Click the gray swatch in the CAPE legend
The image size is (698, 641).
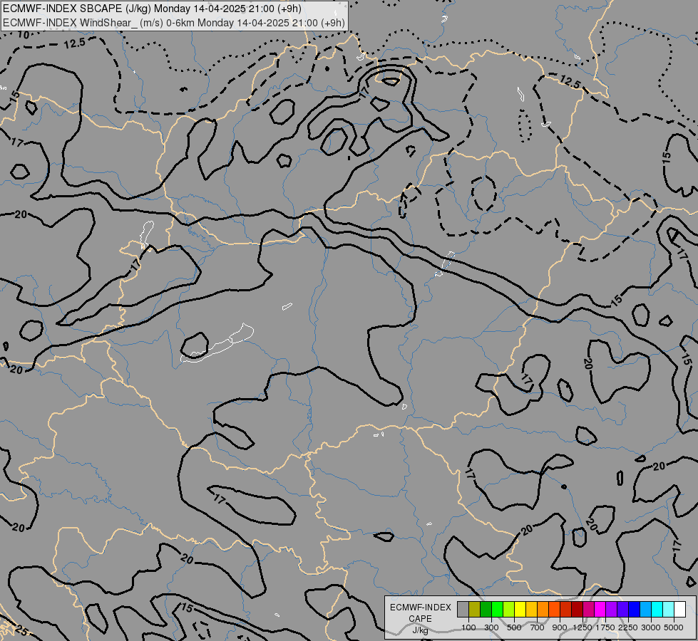point(463,610)
